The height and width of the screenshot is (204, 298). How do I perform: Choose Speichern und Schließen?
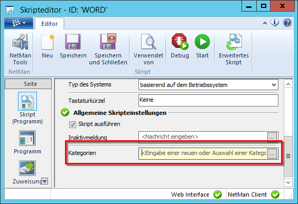108,50
